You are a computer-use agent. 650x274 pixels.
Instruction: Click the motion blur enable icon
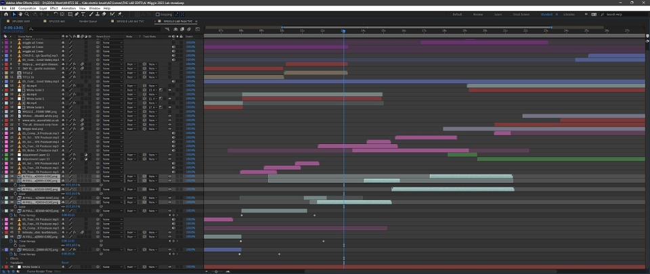189,29
